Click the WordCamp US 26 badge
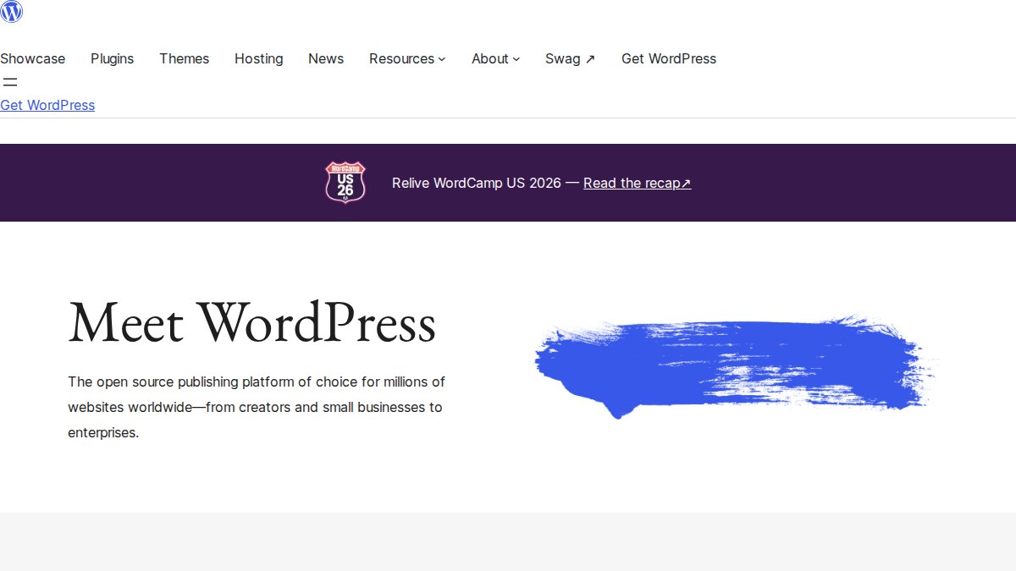The image size is (1016, 571). tap(345, 183)
